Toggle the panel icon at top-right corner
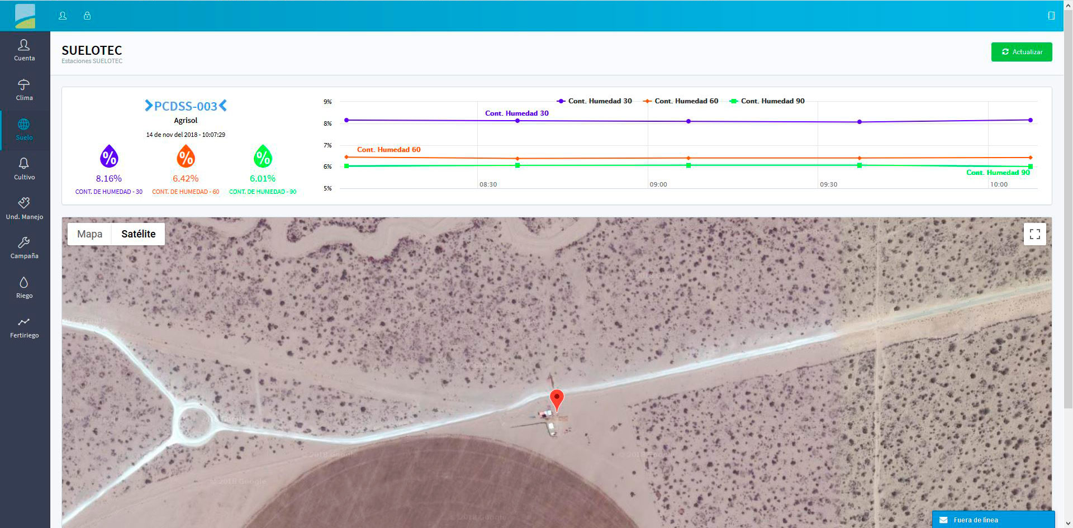This screenshot has width=1073, height=528. pos(1051,16)
